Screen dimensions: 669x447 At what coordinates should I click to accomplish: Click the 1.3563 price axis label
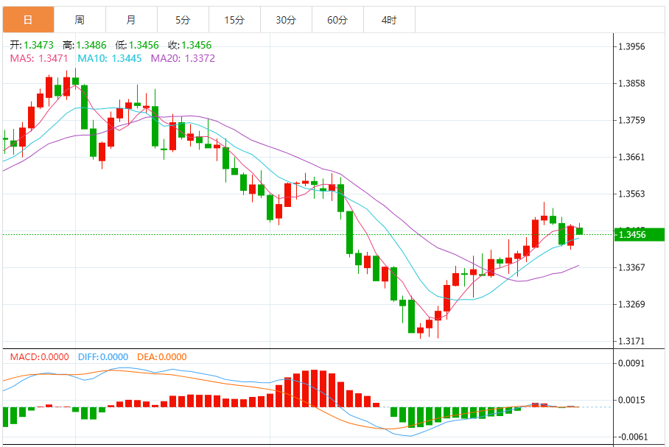click(631, 194)
